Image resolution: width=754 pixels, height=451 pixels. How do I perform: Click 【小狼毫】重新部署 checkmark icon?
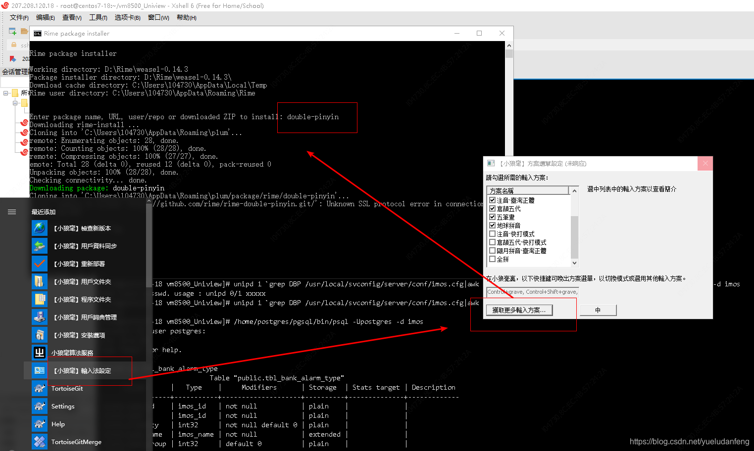click(40, 264)
